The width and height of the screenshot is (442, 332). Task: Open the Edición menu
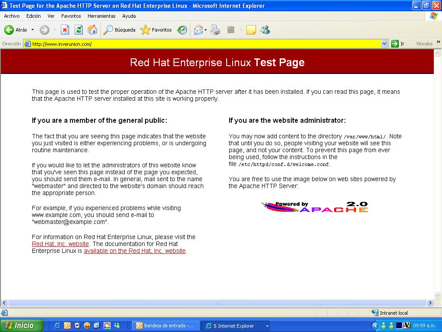[34, 16]
